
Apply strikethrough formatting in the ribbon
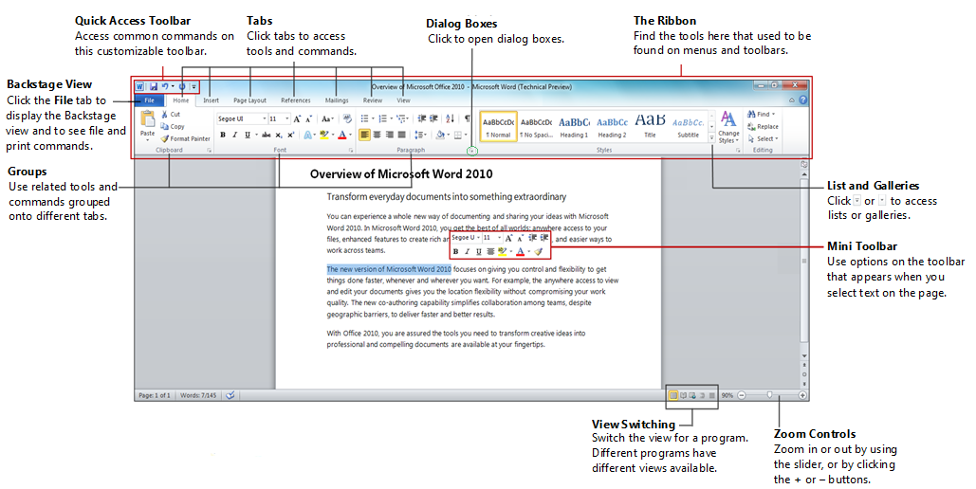[x=266, y=135]
